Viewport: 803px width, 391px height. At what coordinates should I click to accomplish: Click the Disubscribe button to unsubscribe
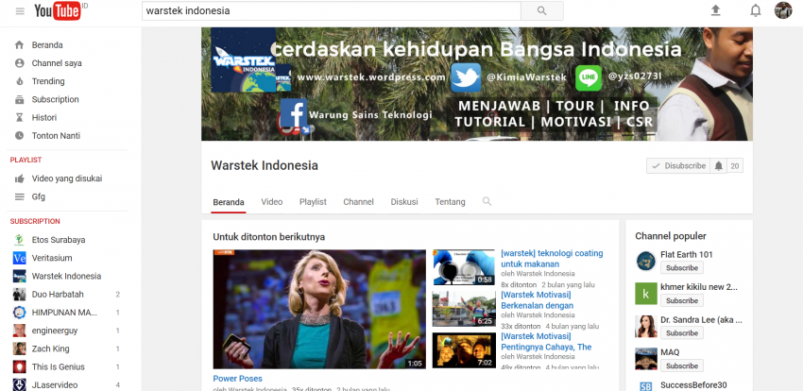(678, 166)
